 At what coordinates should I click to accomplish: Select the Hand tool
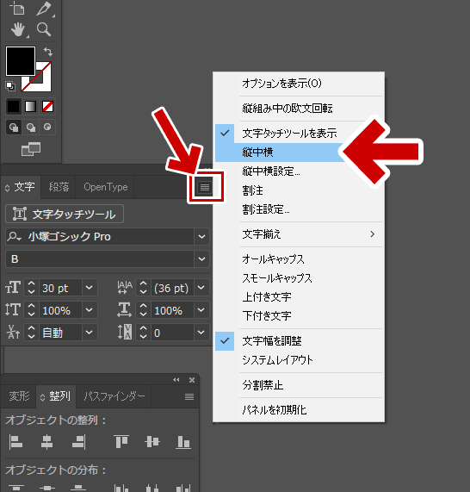18,30
